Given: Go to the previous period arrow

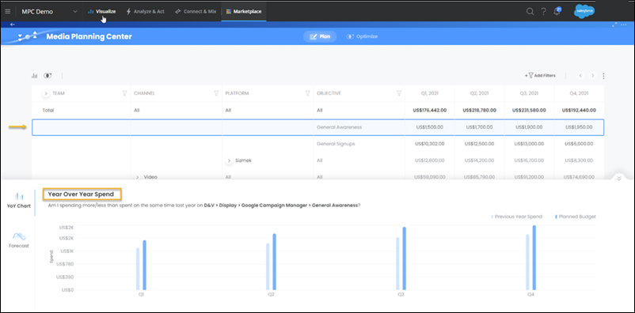Looking at the screenshot, I should (580, 76).
